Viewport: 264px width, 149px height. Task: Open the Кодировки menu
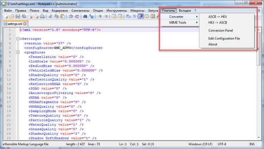pos(60,11)
